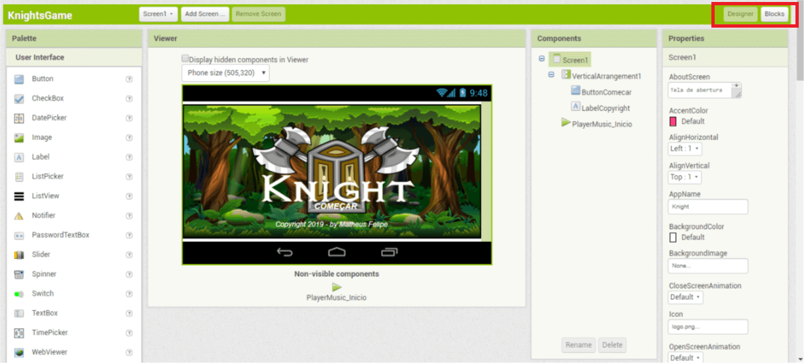This screenshot has height=363, width=804.
Task: Switch to Blocks view
Action: (774, 14)
